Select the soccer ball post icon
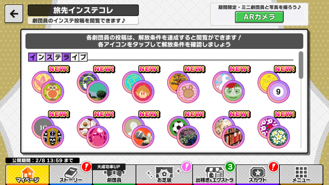This screenshot has width=329, height=185. coord(178,127)
